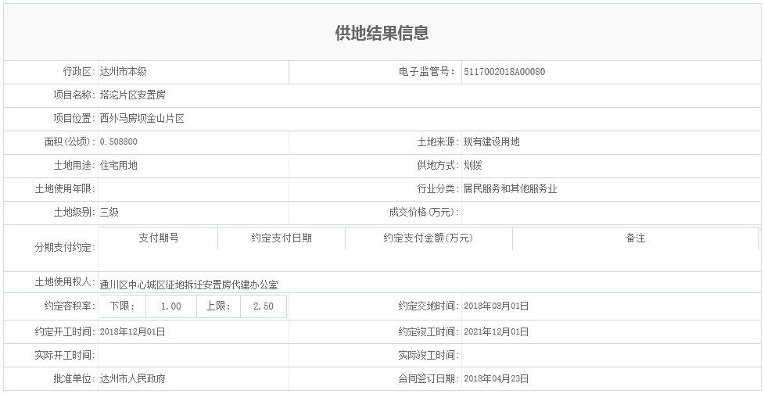Click the value 达州市本级

(x=124, y=72)
